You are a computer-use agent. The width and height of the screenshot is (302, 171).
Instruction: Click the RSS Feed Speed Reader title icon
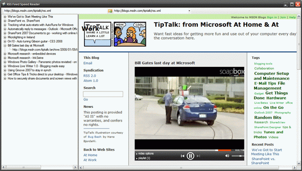4,4
